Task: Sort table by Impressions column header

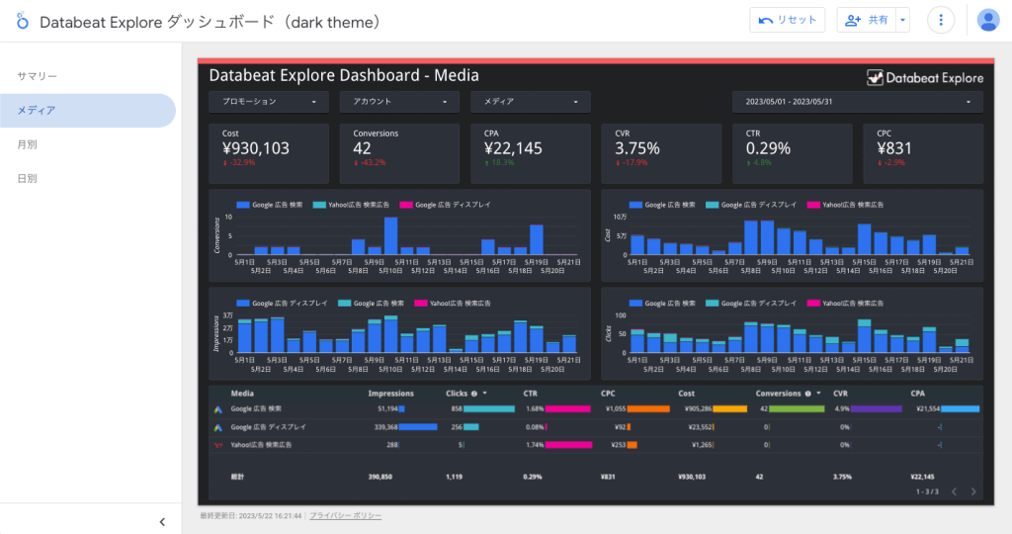Action: [x=390, y=394]
